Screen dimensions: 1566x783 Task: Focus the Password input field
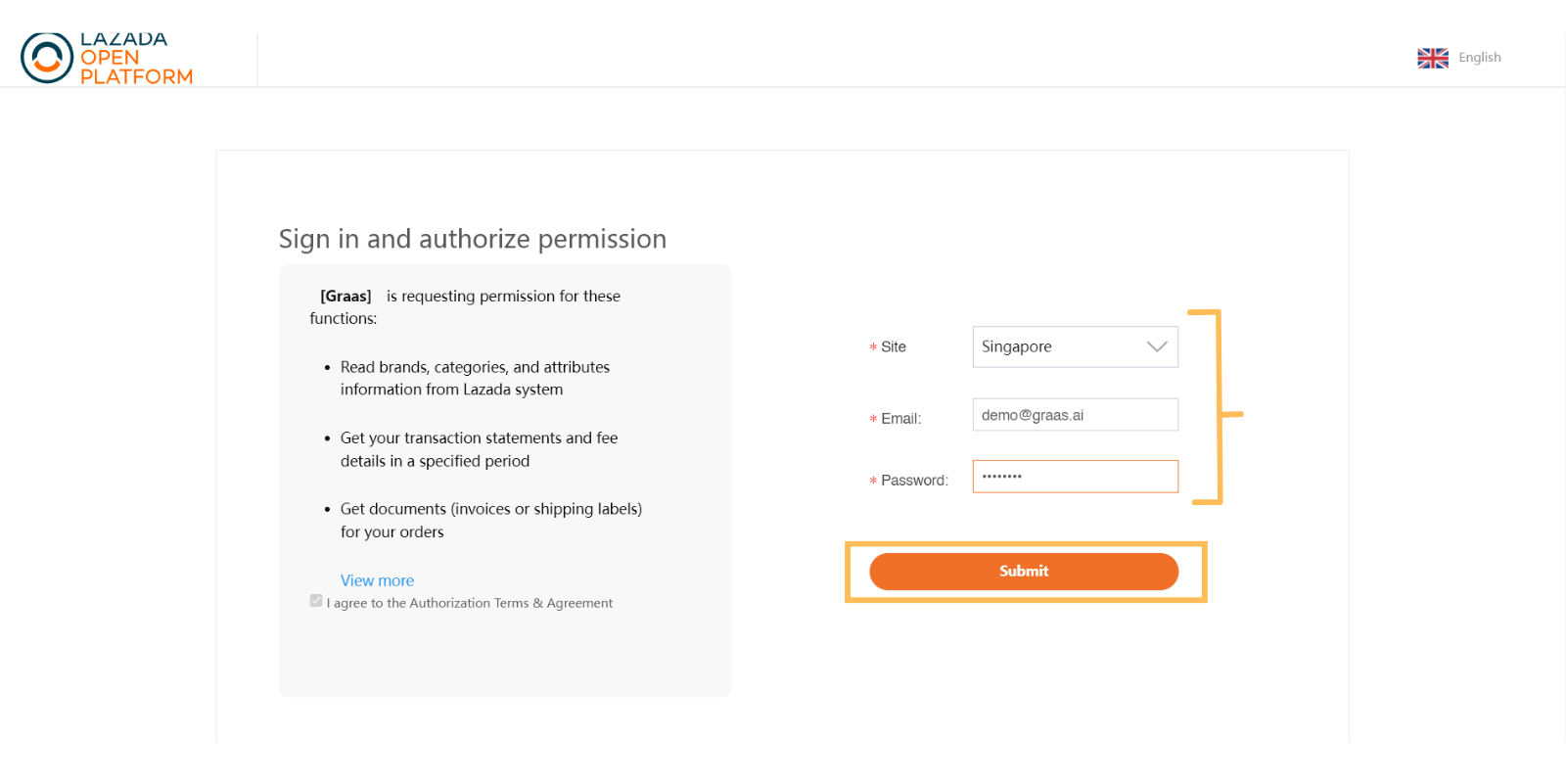[1075, 477]
